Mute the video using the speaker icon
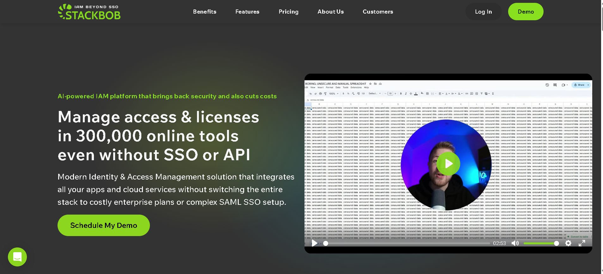 pos(515,243)
